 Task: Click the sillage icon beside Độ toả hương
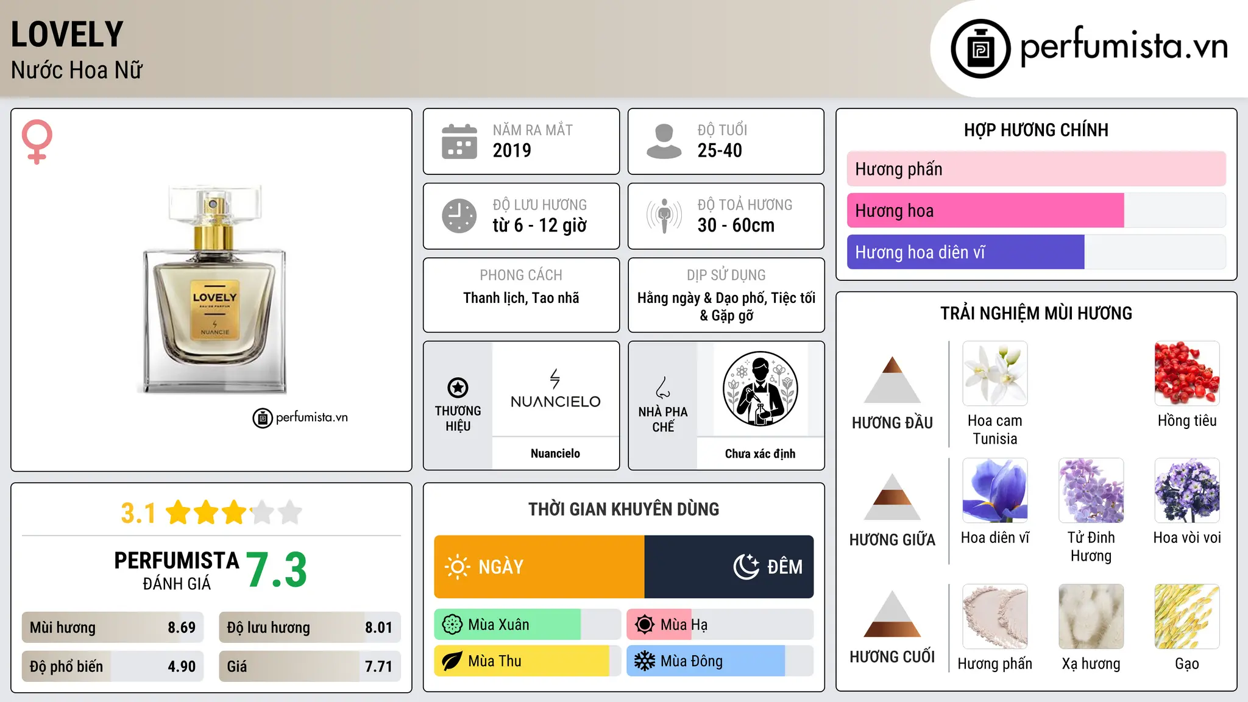(664, 216)
